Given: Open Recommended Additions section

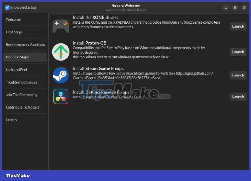Looking at the screenshot, I should pyautogui.click(x=25, y=45).
